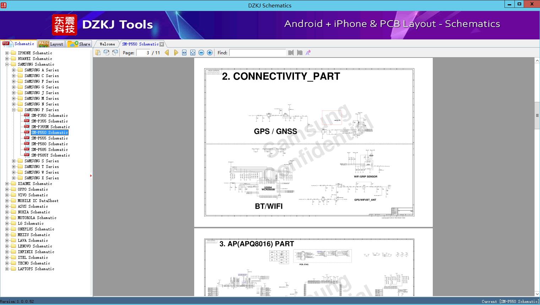This screenshot has width=540, height=305.
Task: Click DZKJ app icon in title bar
Action: [4, 5]
